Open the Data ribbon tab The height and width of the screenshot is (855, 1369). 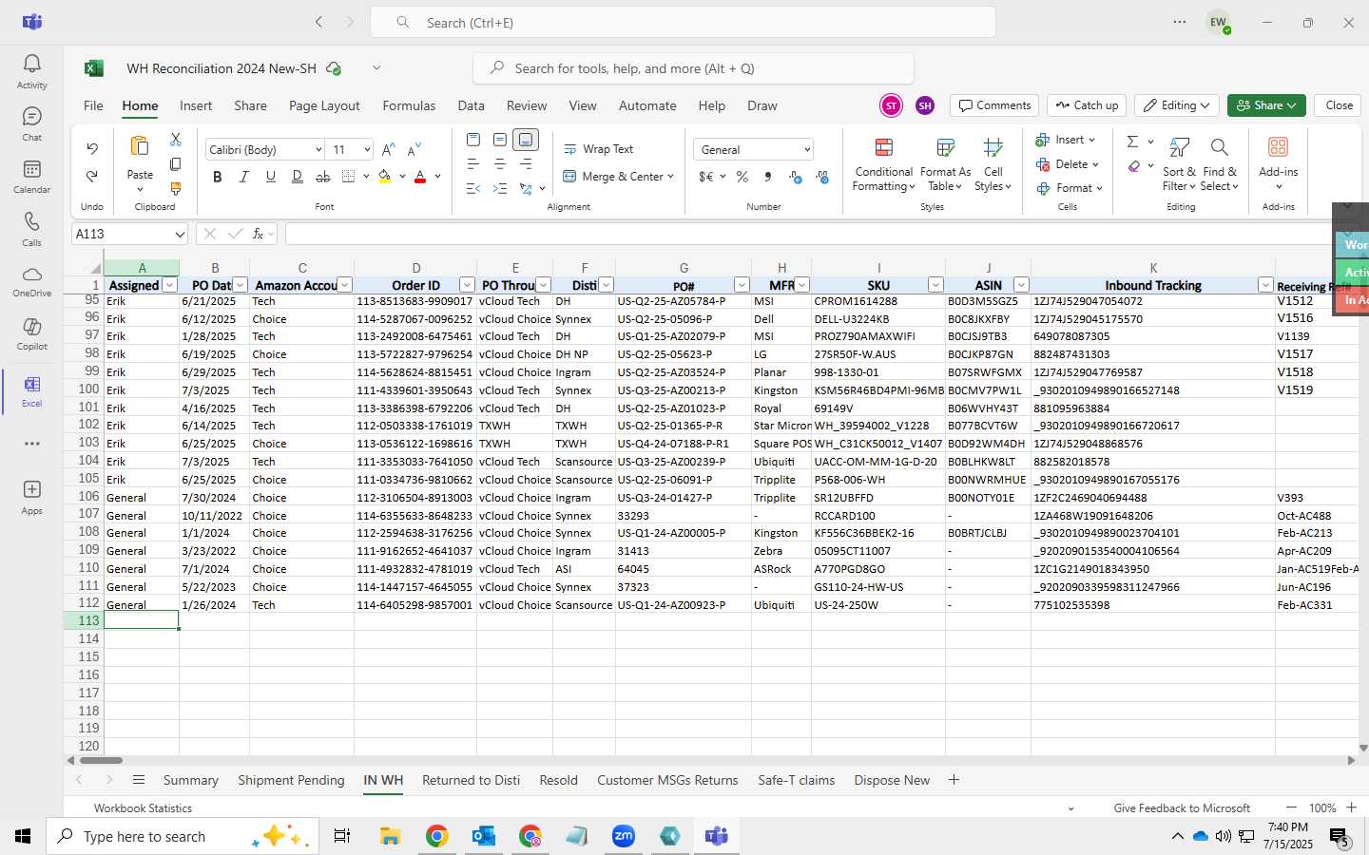click(471, 105)
